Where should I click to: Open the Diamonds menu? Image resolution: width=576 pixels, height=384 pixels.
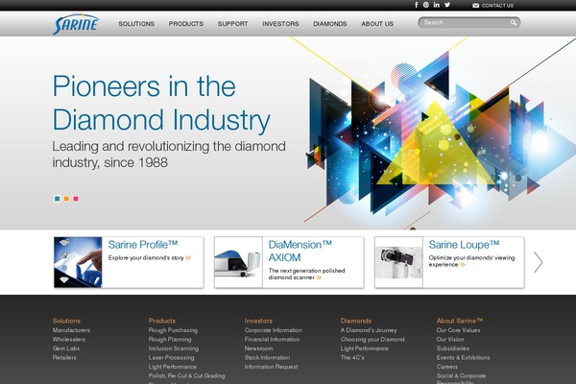coord(330,23)
